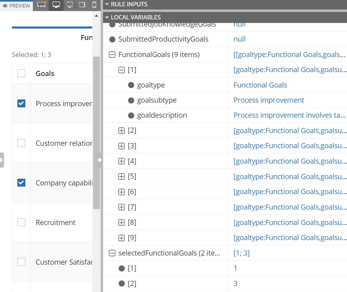Click the 'Company capabilities' goal row text
Image resolution: width=347 pixels, height=292 pixels.
pyautogui.click(x=64, y=183)
